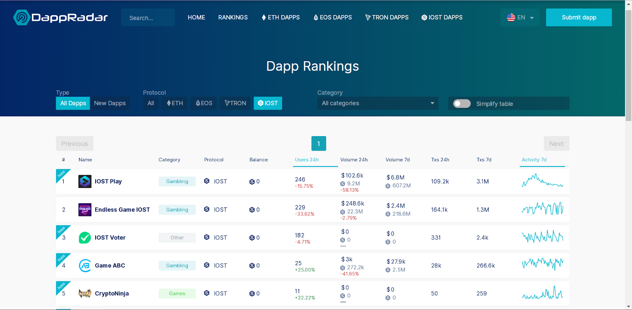
Task: Open the IOST Voter name link
Action: point(110,237)
